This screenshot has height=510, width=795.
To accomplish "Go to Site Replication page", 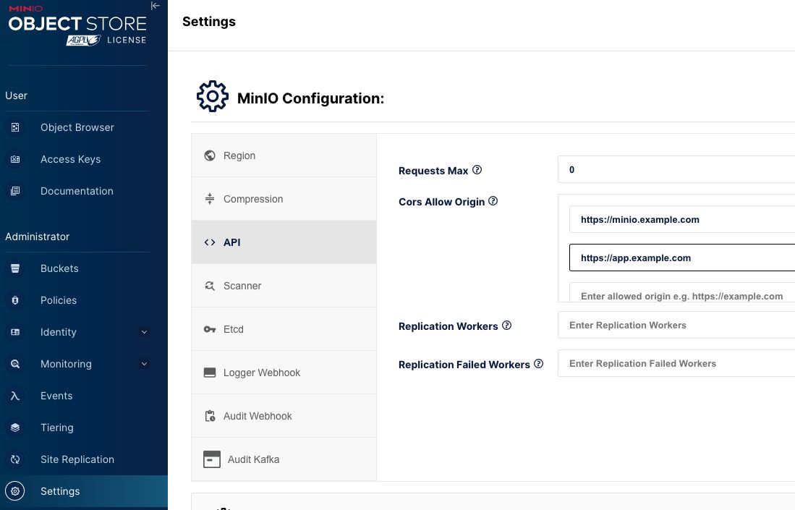I will pyautogui.click(x=77, y=460).
